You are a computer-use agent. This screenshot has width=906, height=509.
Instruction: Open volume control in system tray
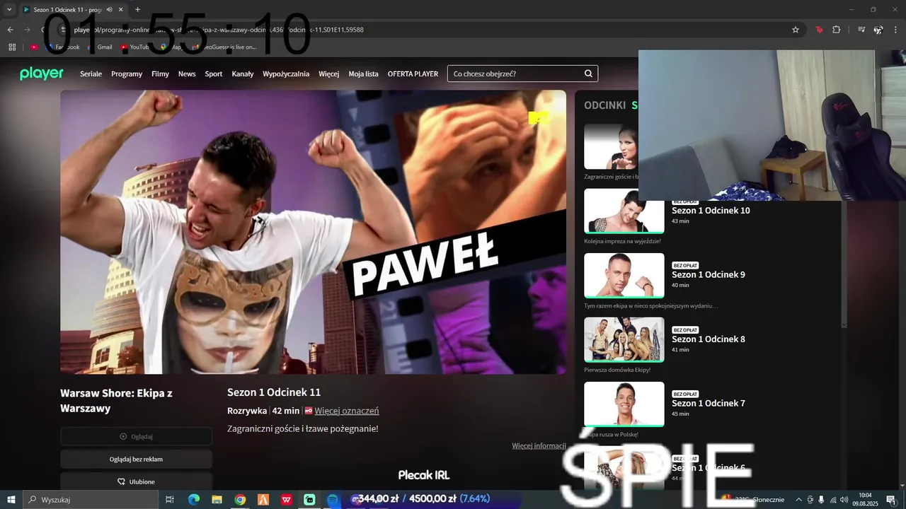point(844,500)
